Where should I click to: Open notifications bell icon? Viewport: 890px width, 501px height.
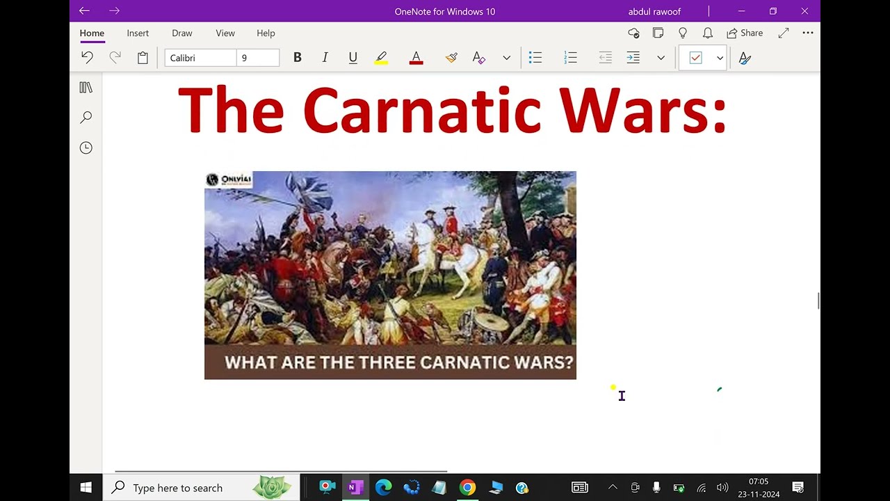(708, 33)
